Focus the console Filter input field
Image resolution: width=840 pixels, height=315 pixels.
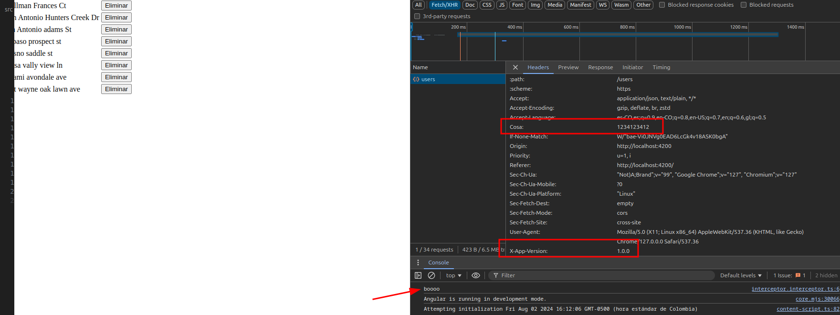click(x=601, y=275)
